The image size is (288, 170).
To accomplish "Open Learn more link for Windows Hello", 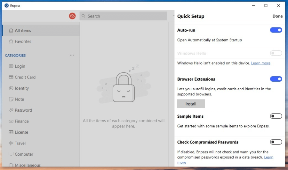I will tap(260, 63).
